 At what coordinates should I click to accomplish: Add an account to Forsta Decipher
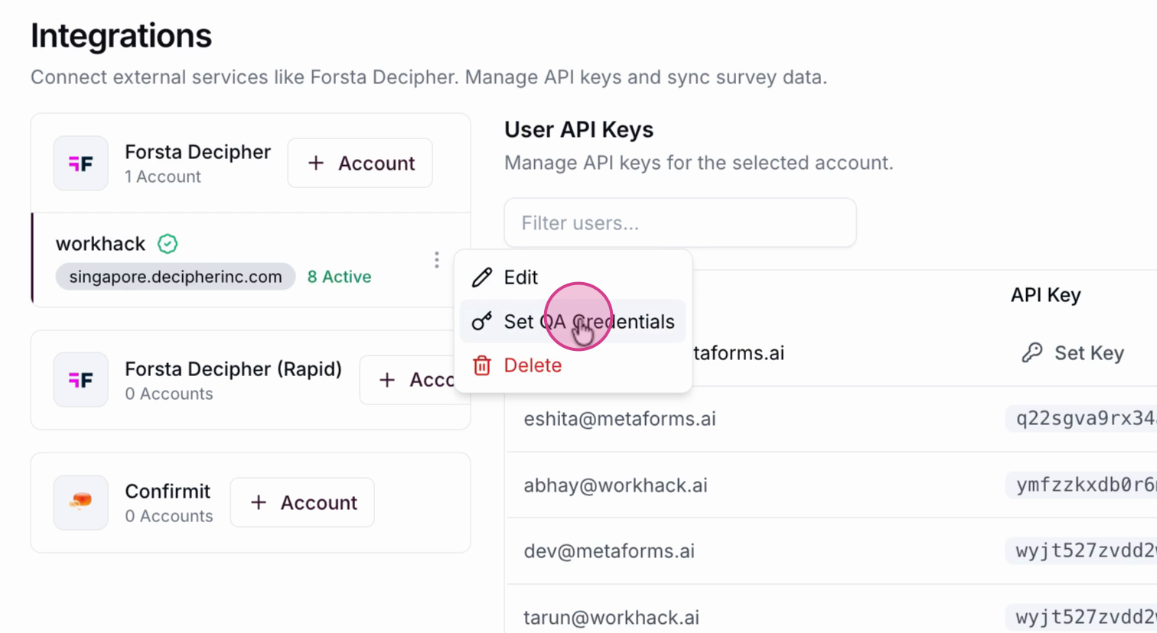point(360,164)
